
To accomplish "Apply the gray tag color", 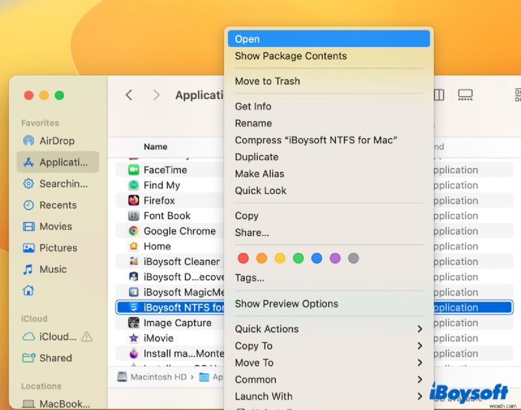I will pos(354,258).
